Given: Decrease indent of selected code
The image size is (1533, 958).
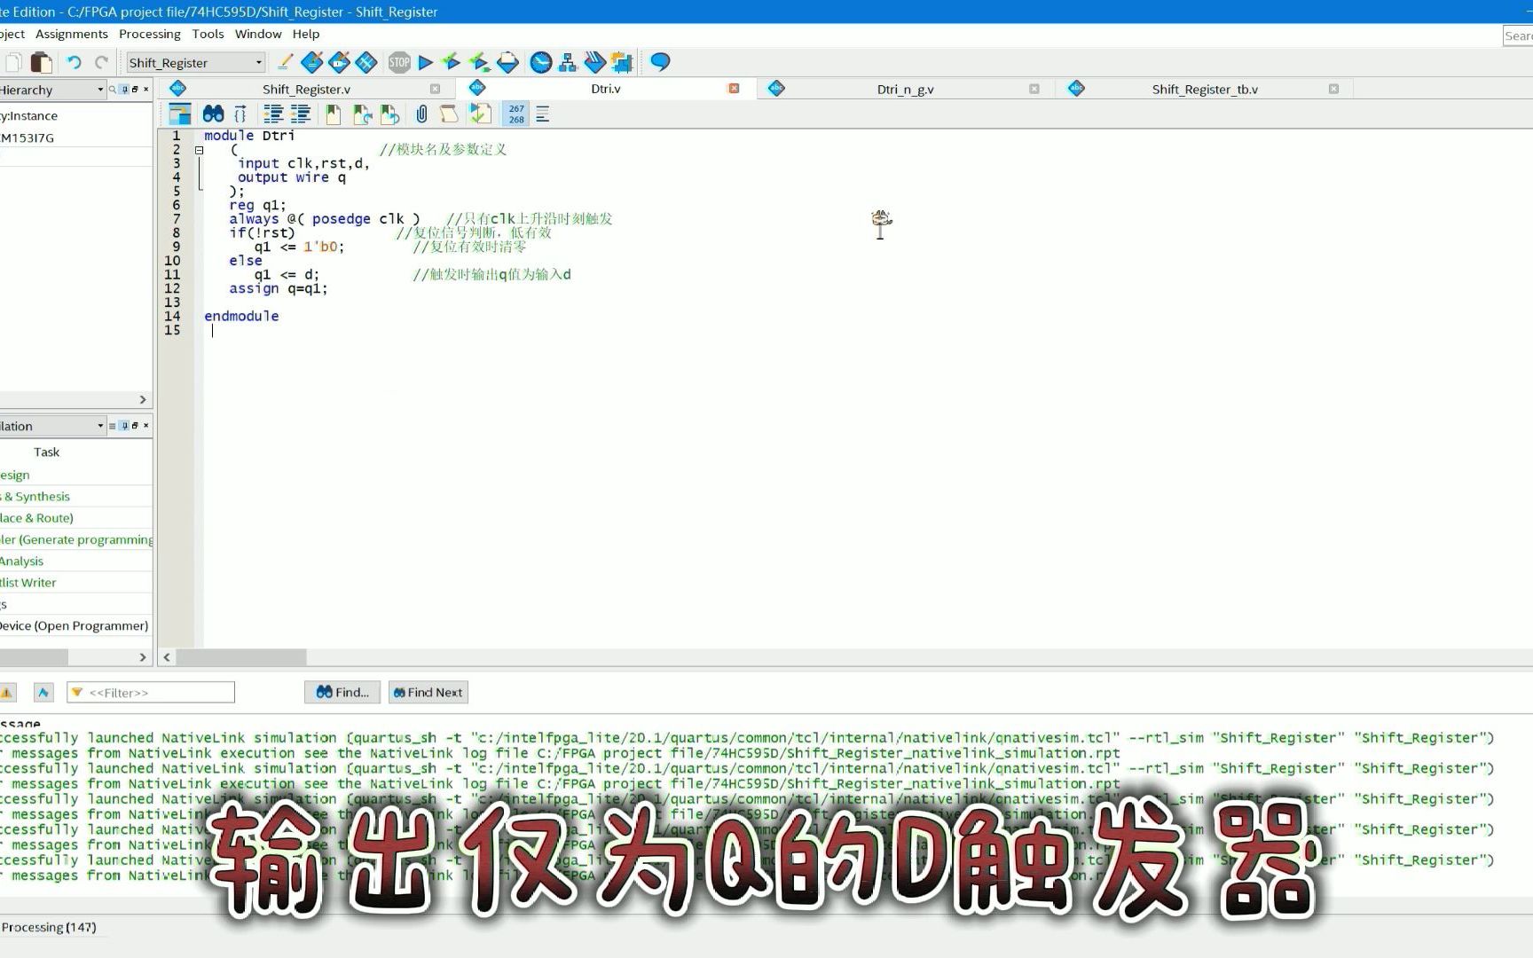Looking at the screenshot, I should click(301, 114).
